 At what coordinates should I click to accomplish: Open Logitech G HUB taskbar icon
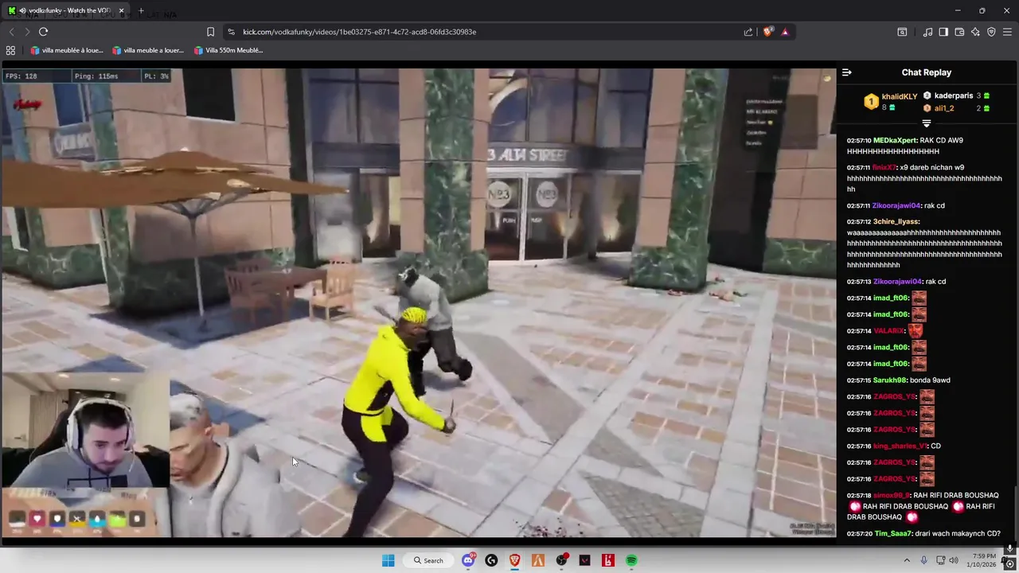click(491, 560)
